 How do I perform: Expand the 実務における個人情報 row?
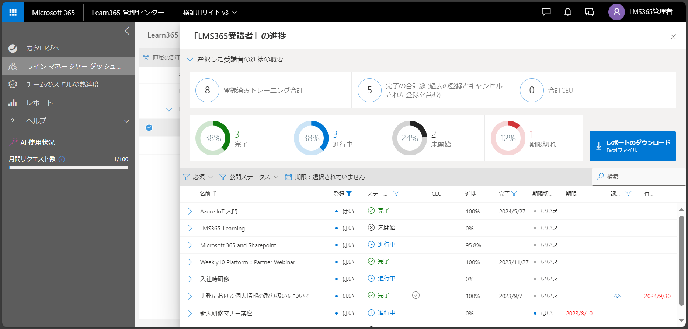point(190,296)
